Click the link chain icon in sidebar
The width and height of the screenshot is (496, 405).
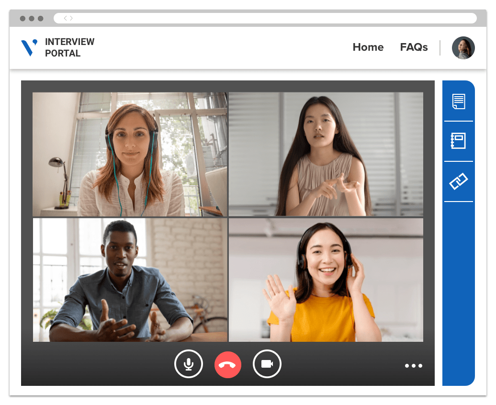[458, 181]
